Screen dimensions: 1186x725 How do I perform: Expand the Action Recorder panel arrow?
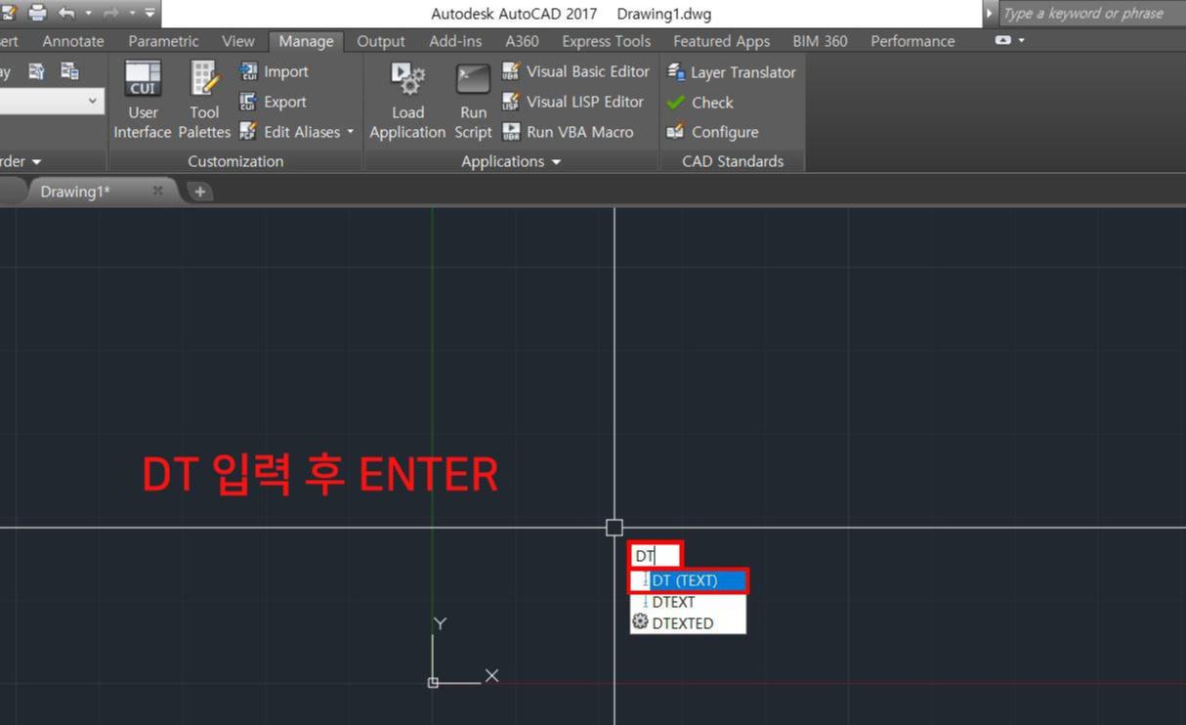(36, 161)
